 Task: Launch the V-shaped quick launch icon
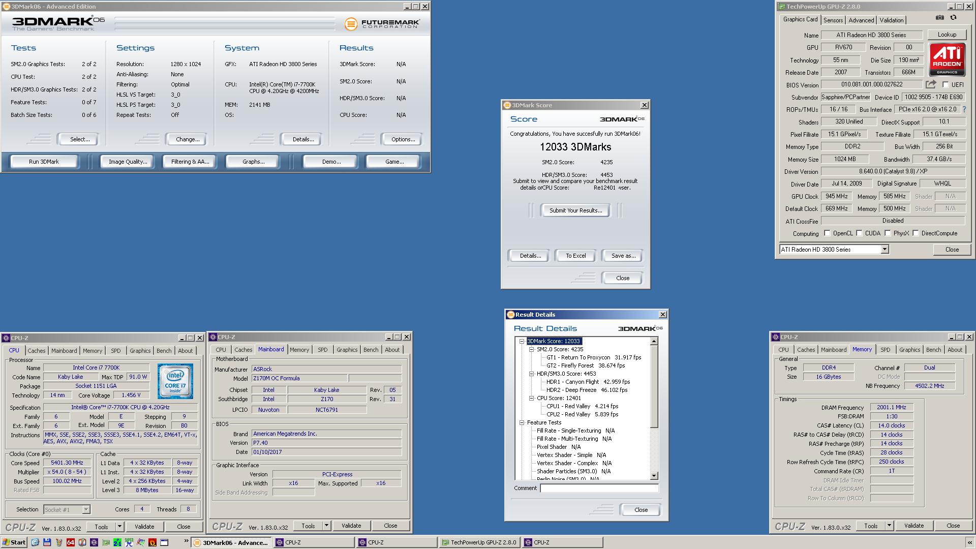(58, 542)
